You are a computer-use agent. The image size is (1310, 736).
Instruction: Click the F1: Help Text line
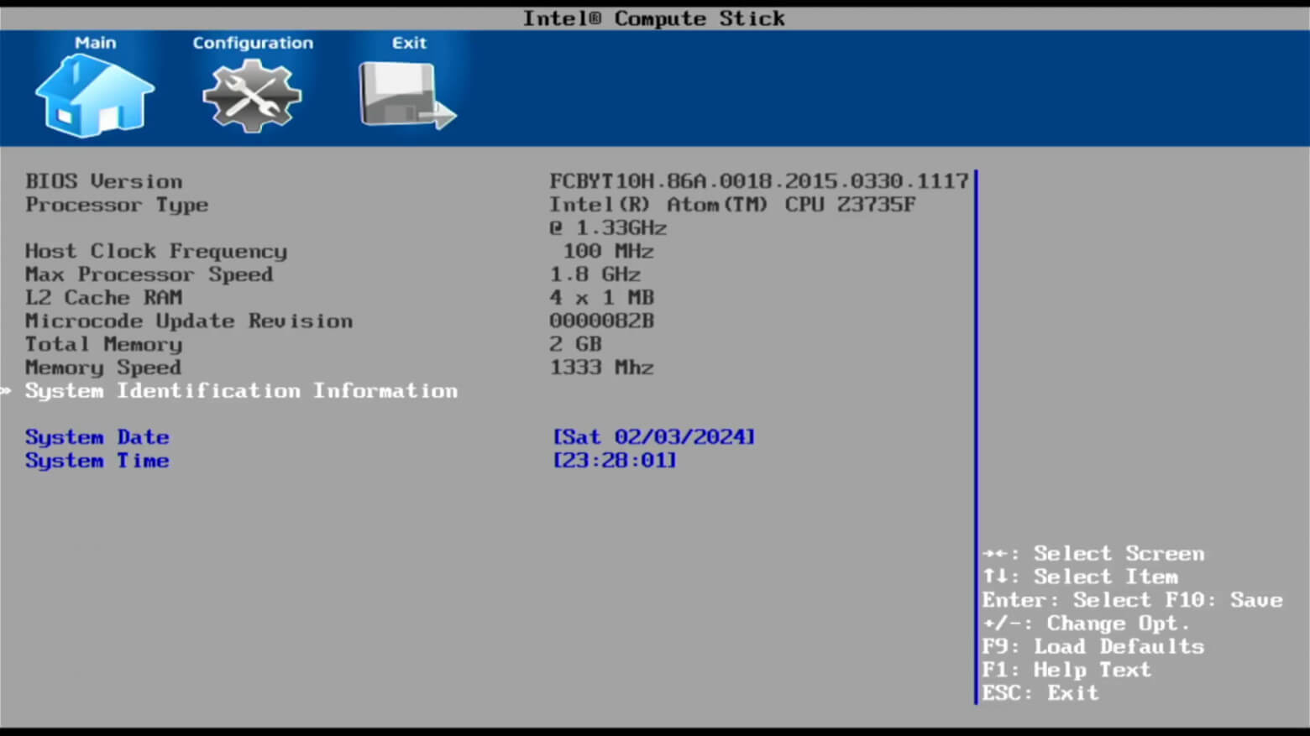point(1066,670)
